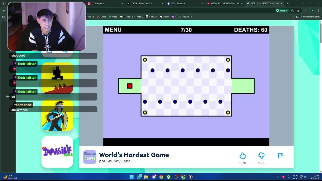Open the Gallery - PicLumen bookmark

182,17
